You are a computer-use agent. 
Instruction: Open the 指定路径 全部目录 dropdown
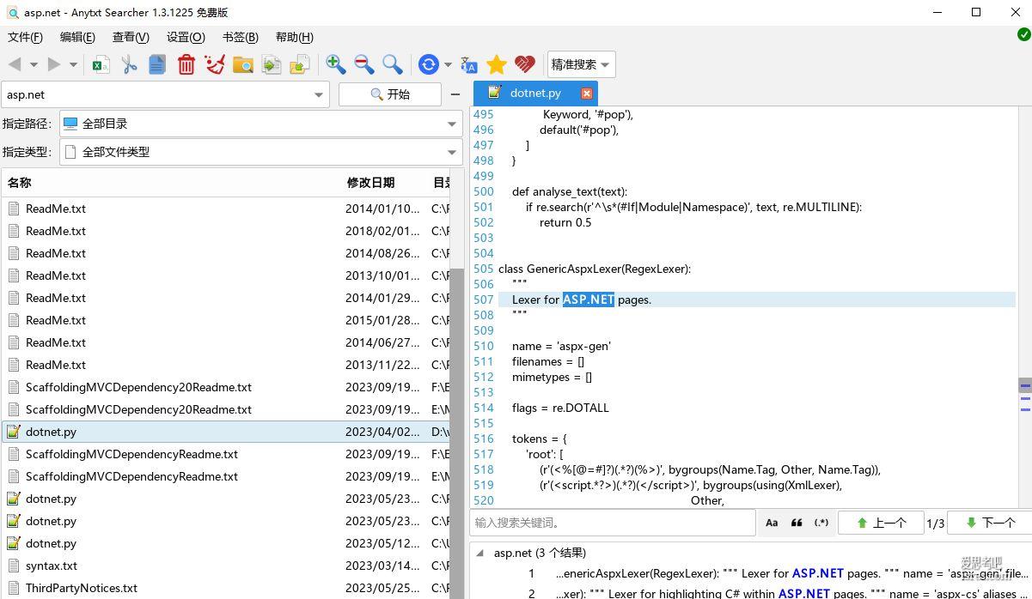(261, 124)
